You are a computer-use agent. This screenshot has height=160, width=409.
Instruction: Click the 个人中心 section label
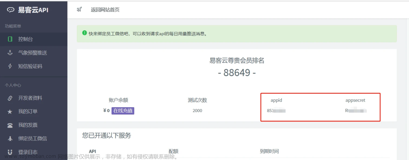click(x=13, y=86)
